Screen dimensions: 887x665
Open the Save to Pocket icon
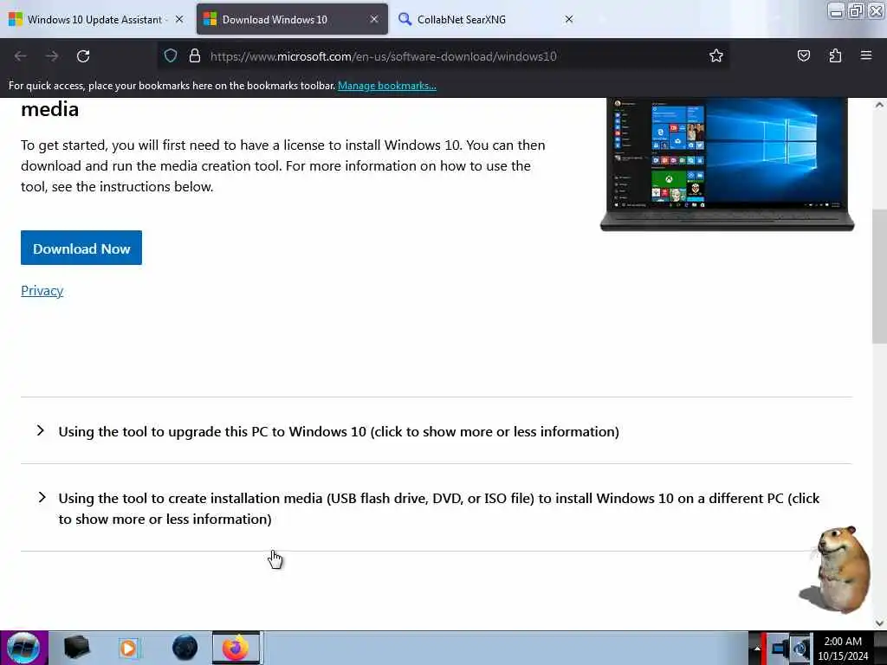point(803,55)
